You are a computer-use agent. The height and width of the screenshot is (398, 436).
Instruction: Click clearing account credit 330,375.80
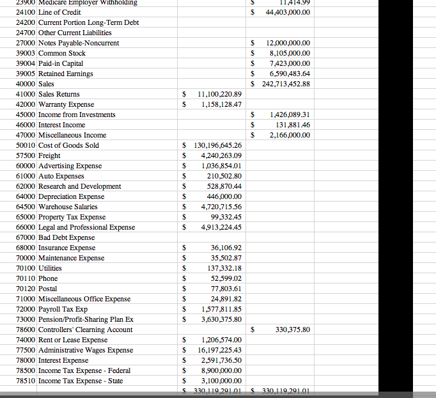tap(293, 330)
